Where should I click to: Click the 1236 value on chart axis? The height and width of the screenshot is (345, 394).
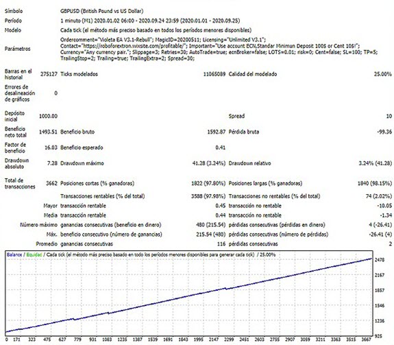[x=380, y=321]
